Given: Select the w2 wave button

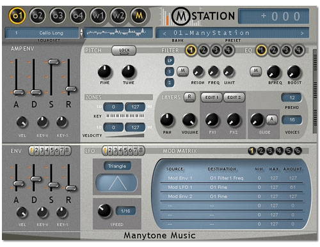Looking at the screenshot, I should point(118,15).
